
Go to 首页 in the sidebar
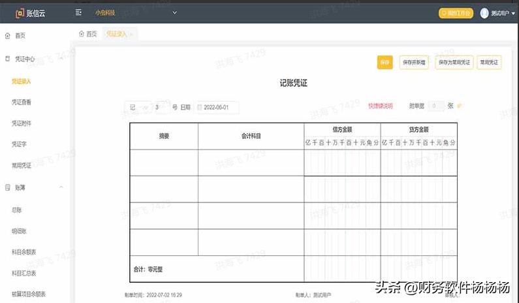pyautogui.click(x=20, y=36)
